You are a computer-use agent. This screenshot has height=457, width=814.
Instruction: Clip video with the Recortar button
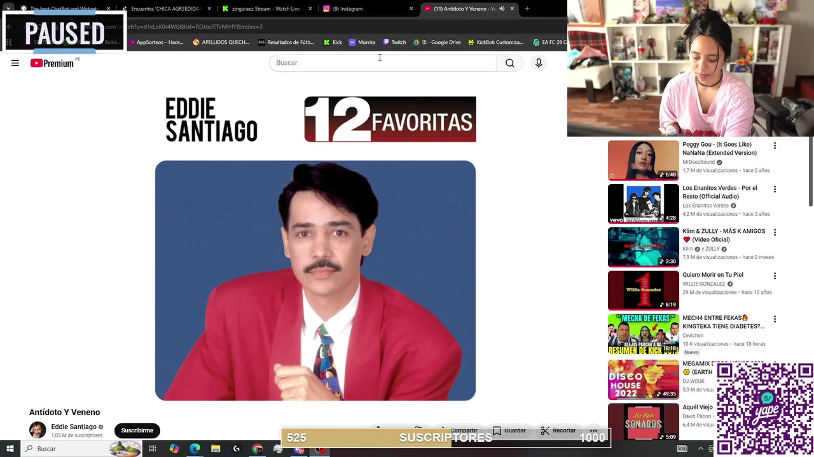point(558,430)
